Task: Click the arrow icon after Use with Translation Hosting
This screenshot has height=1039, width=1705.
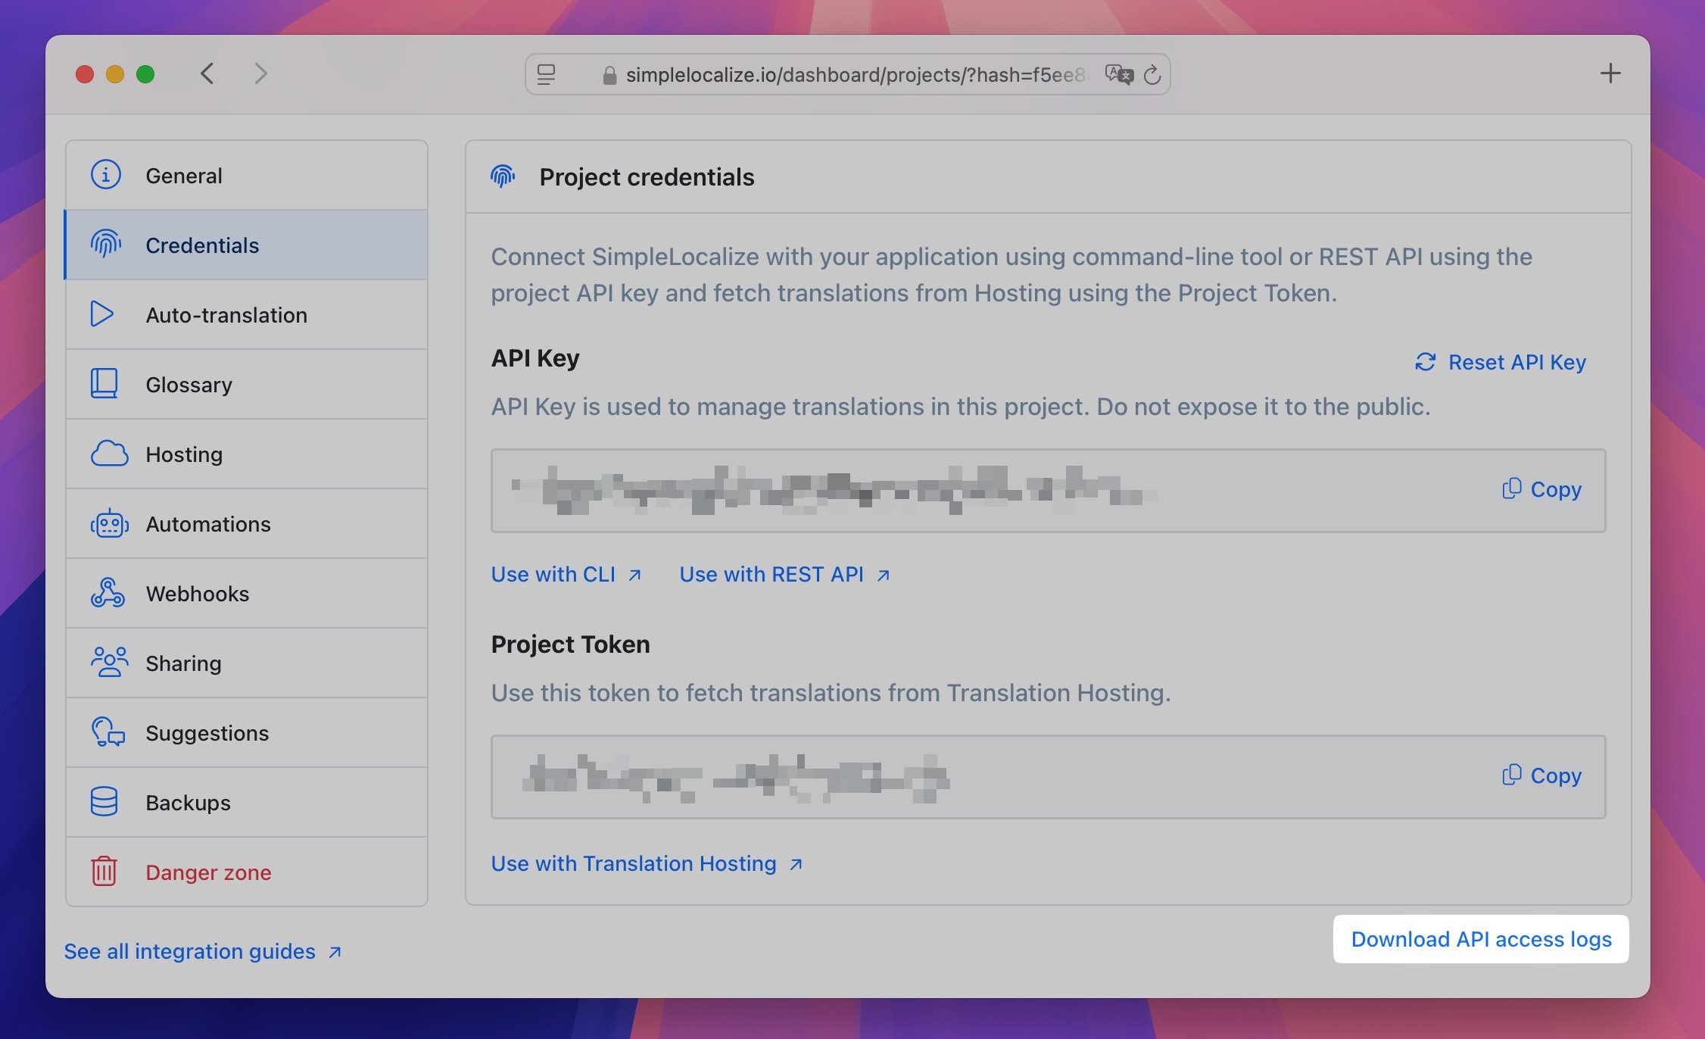Action: point(796,864)
